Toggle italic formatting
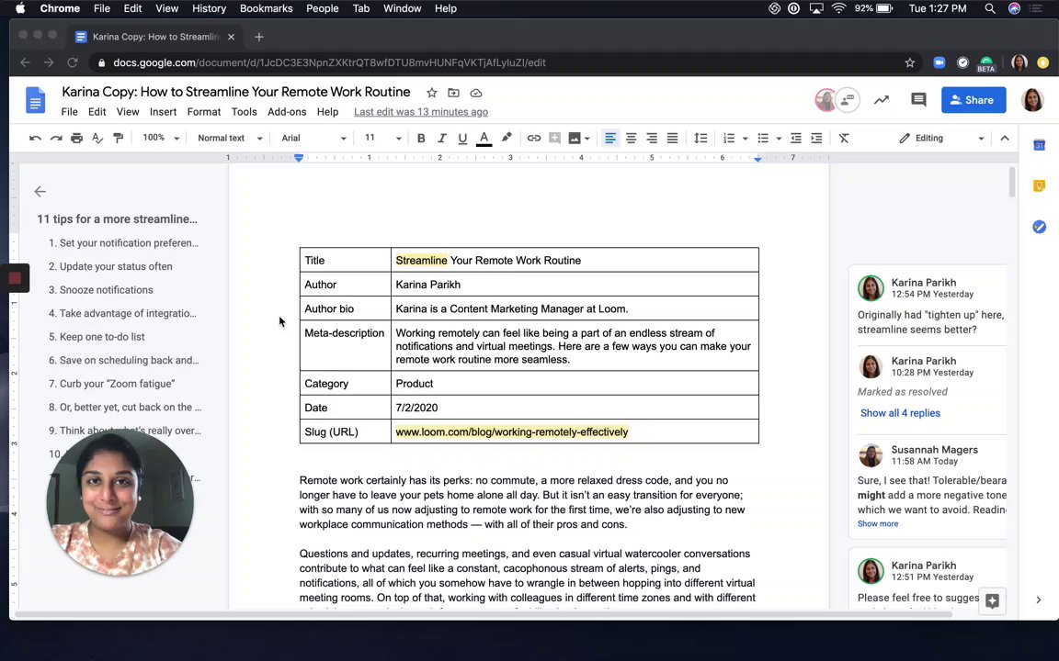 (x=441, y=138)
